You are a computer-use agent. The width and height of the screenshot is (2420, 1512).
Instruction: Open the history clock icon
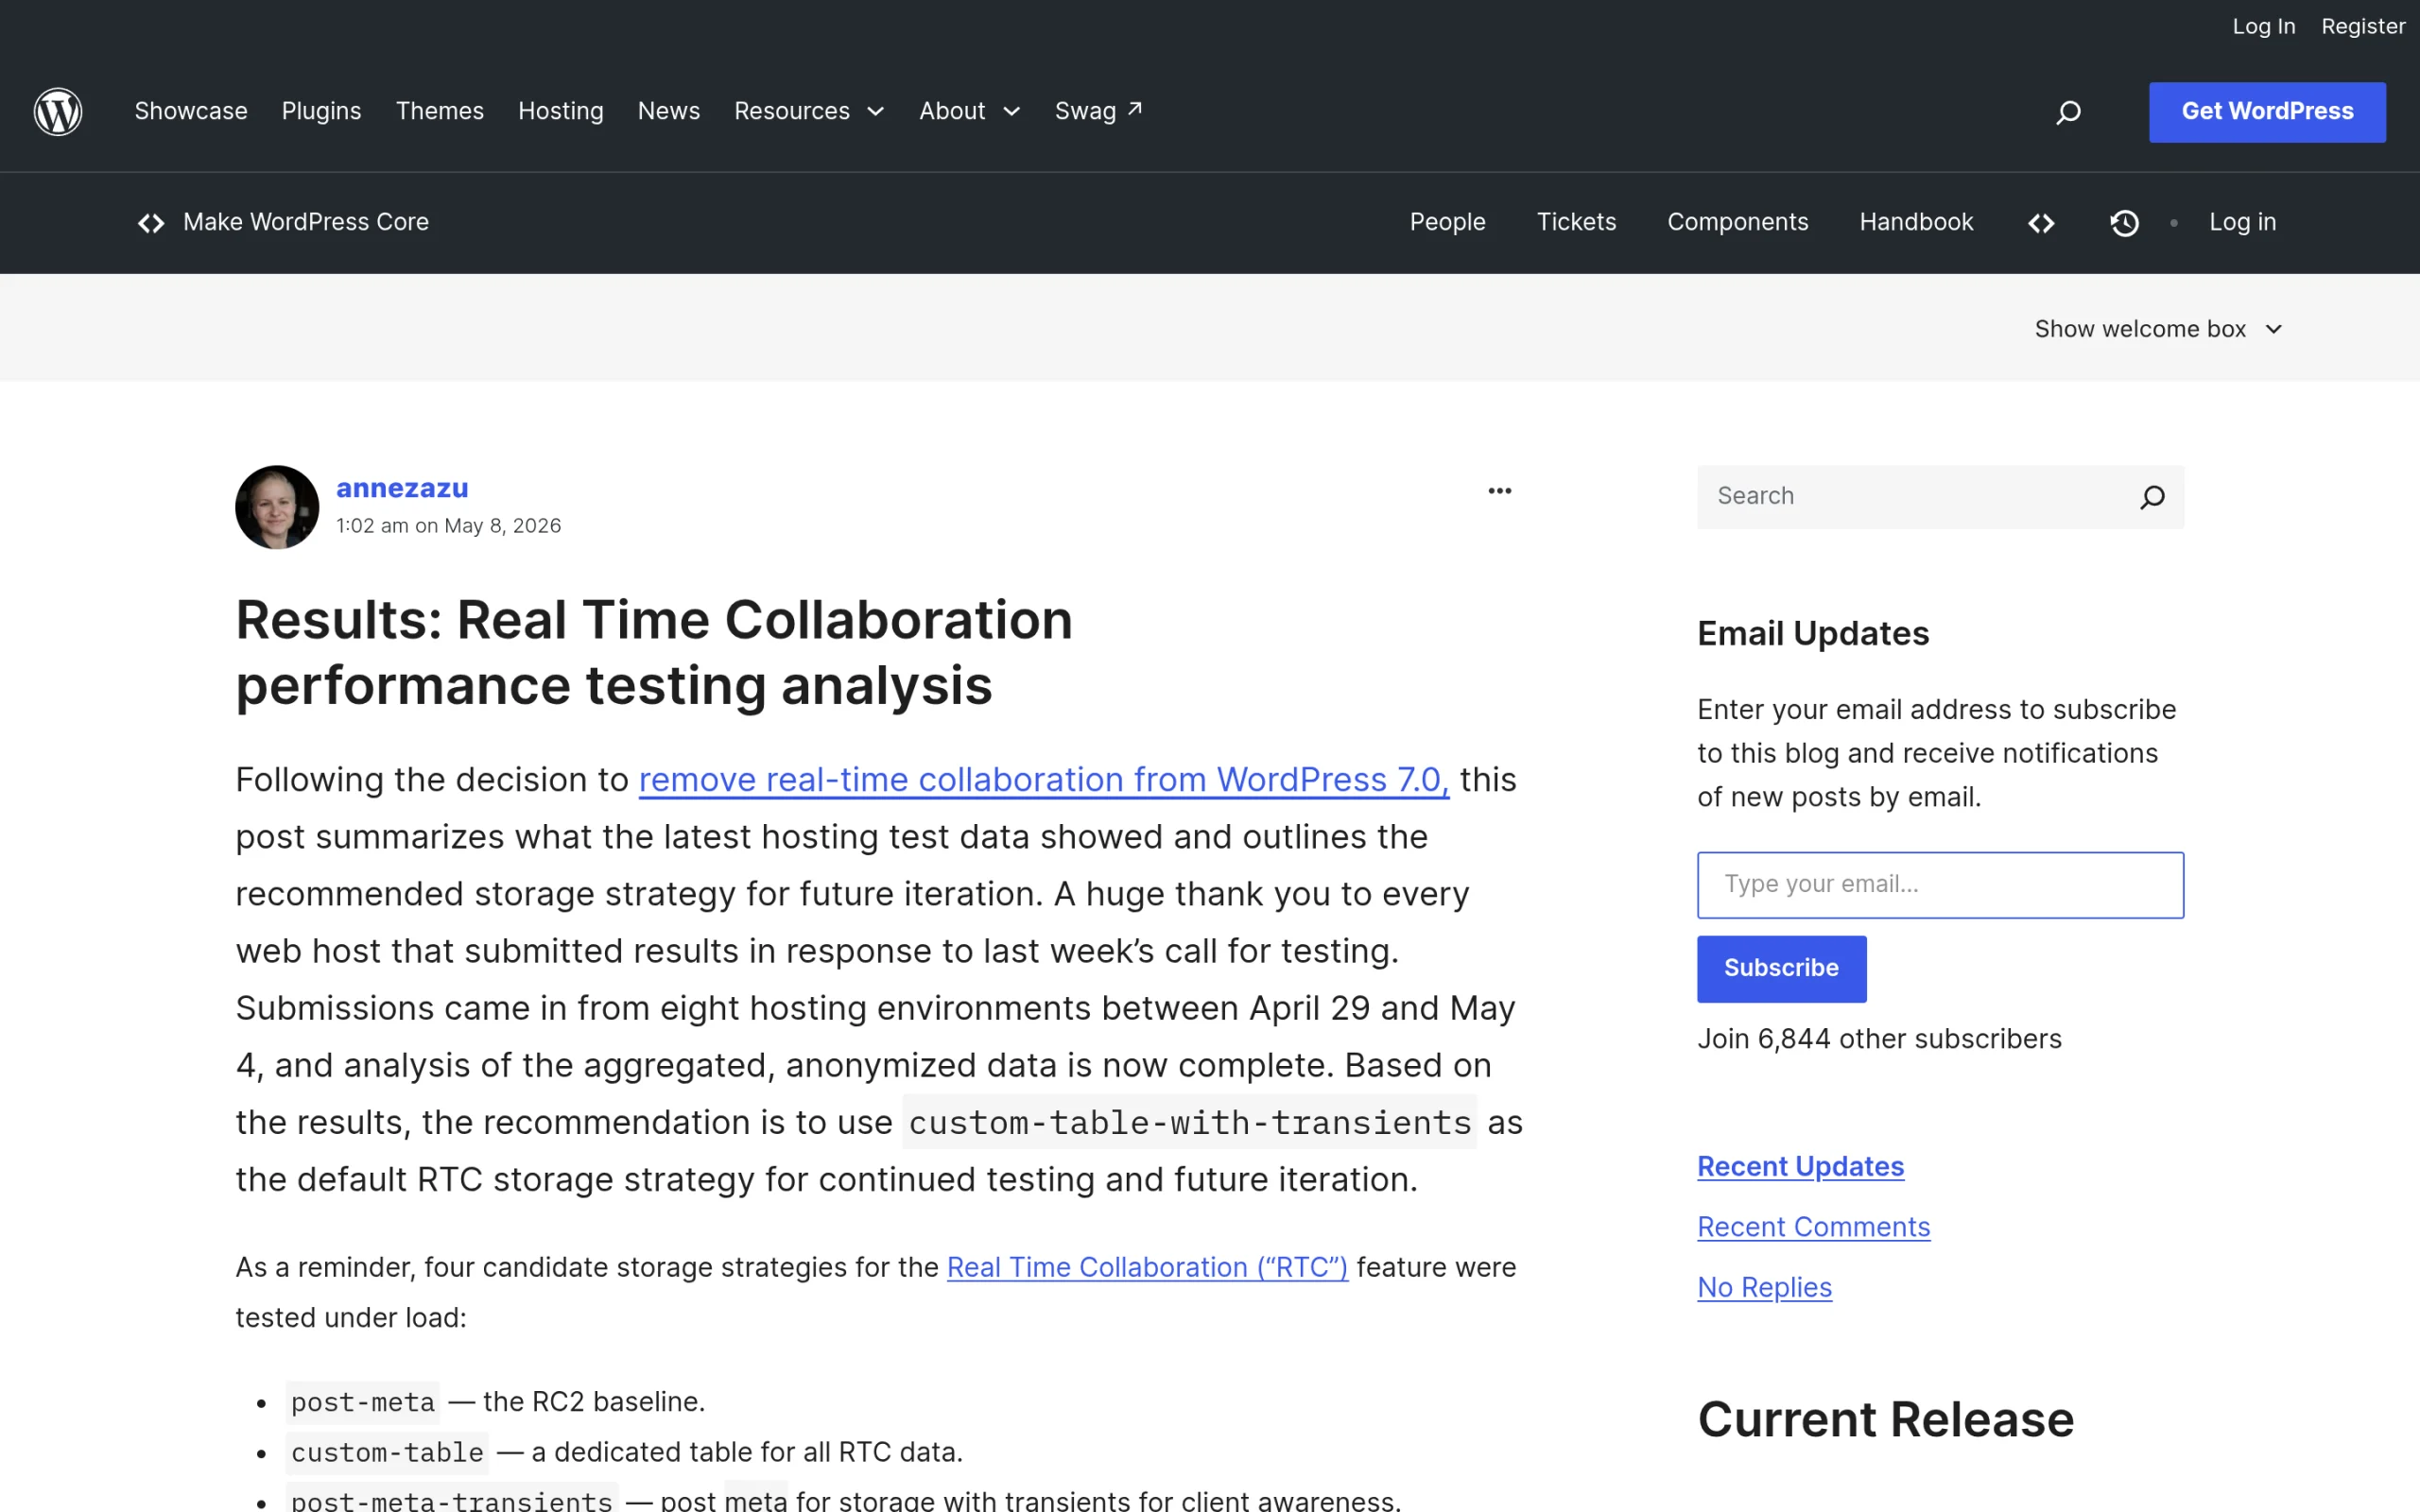point(2124,223)
